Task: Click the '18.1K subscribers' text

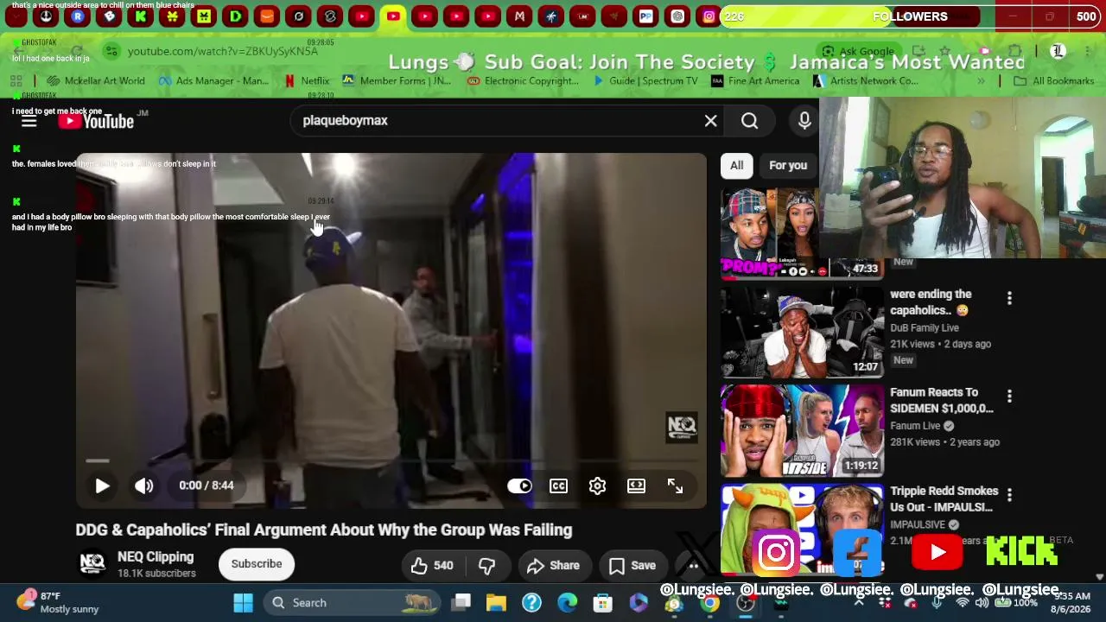Action: (156, 574)
